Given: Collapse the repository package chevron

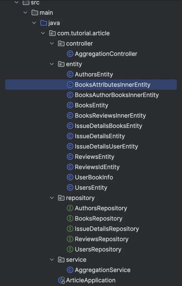Looking at the screenshot, I should (x=52, y=198).
